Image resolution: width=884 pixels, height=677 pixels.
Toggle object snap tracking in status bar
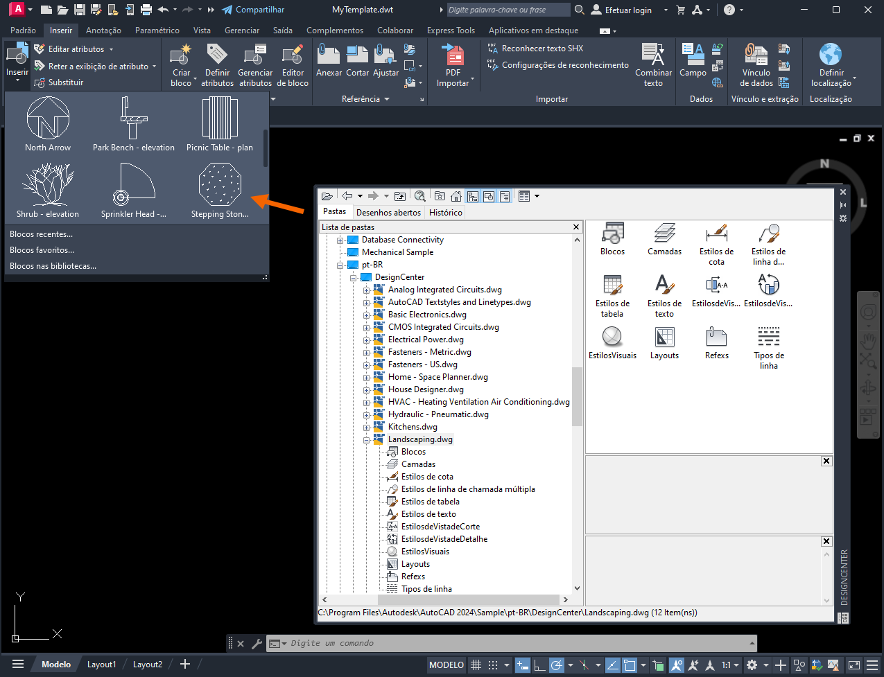click(x=613, y=665)
